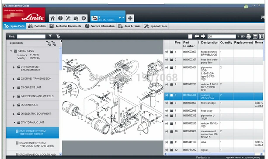Open the settings gear icon

tap(84, 18)
